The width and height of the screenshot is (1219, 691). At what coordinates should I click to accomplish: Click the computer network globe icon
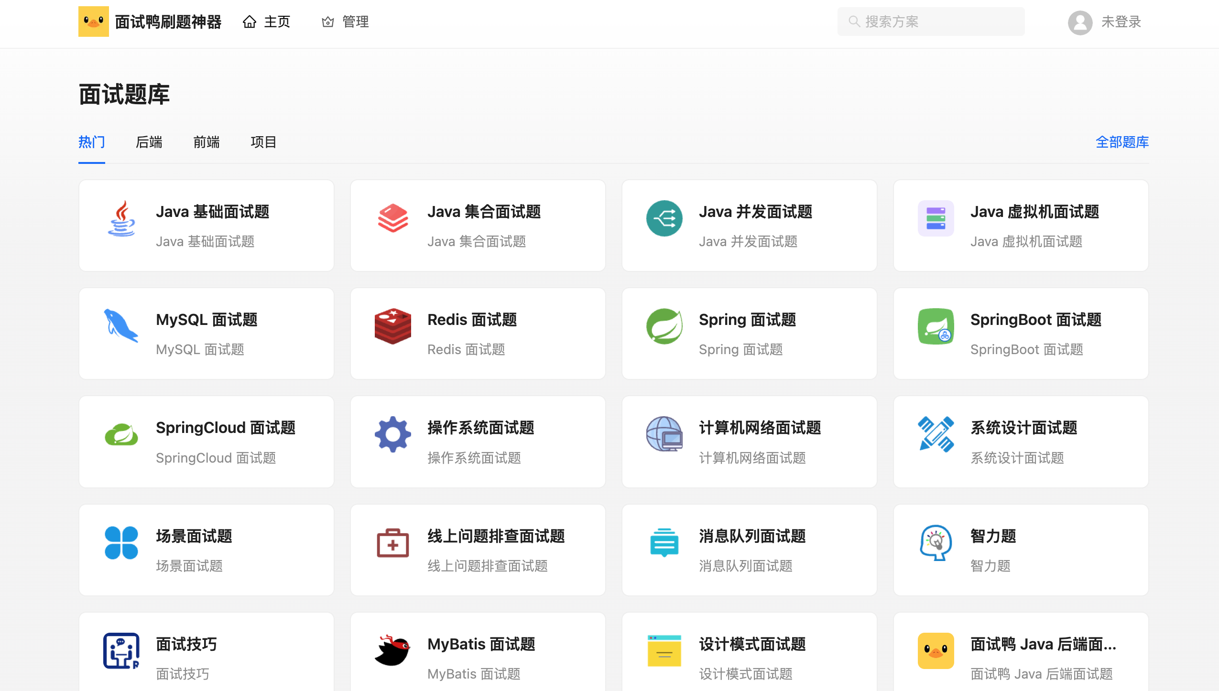tap(664, 434)
